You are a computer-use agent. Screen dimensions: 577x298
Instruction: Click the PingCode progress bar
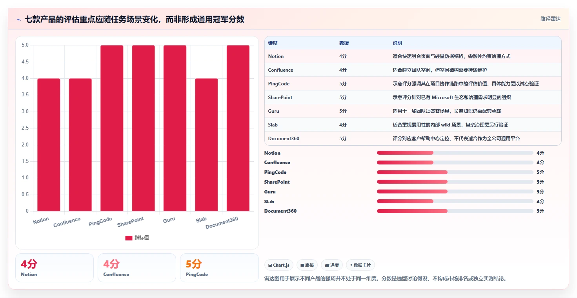(x=455, y=172)
